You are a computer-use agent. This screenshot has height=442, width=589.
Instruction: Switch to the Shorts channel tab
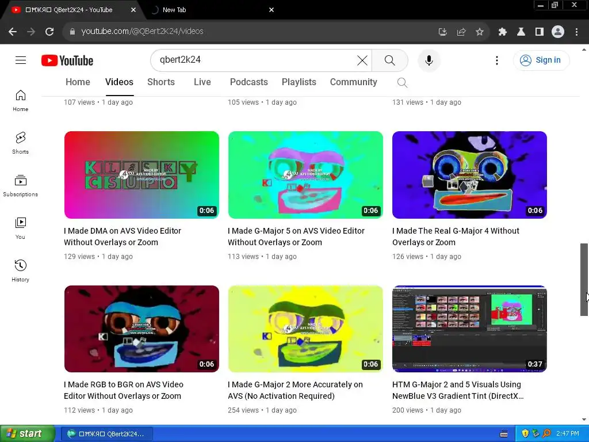coord(161,82)
